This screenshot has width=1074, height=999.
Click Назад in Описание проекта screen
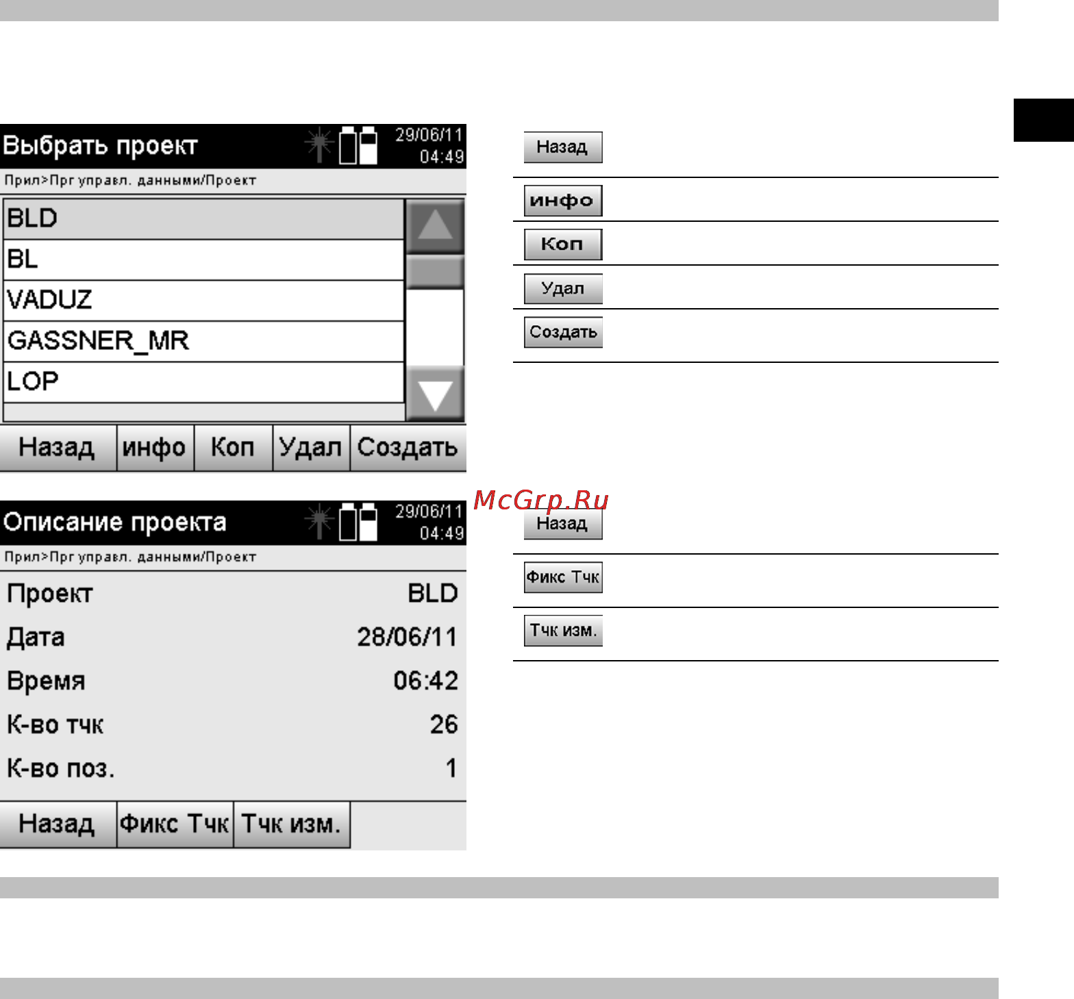tap(58, 824)
